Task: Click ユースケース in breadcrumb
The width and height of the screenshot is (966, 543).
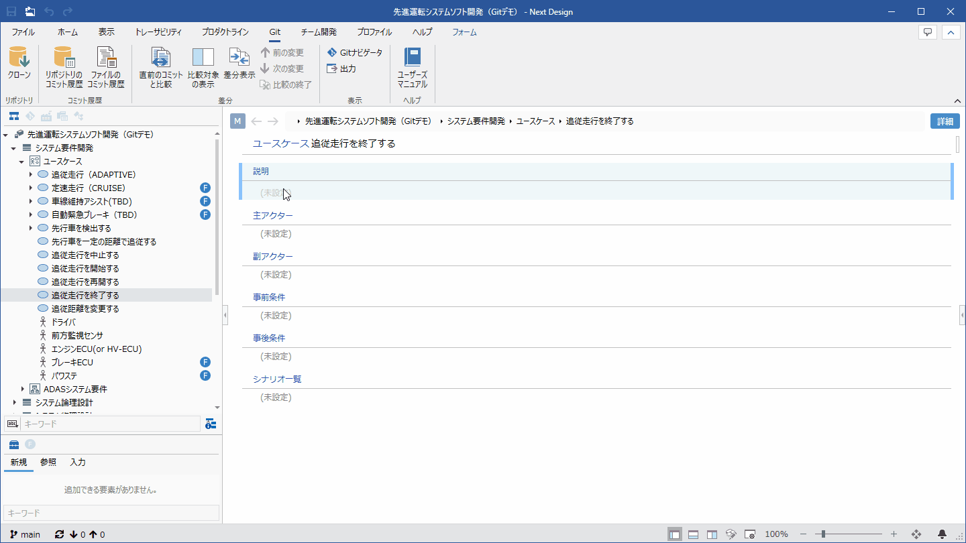Action: [535, 121]
